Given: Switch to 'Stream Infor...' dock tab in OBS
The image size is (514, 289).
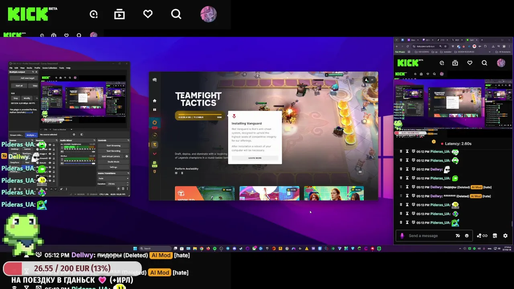Looking at the screenshot, I should [16, 135].
